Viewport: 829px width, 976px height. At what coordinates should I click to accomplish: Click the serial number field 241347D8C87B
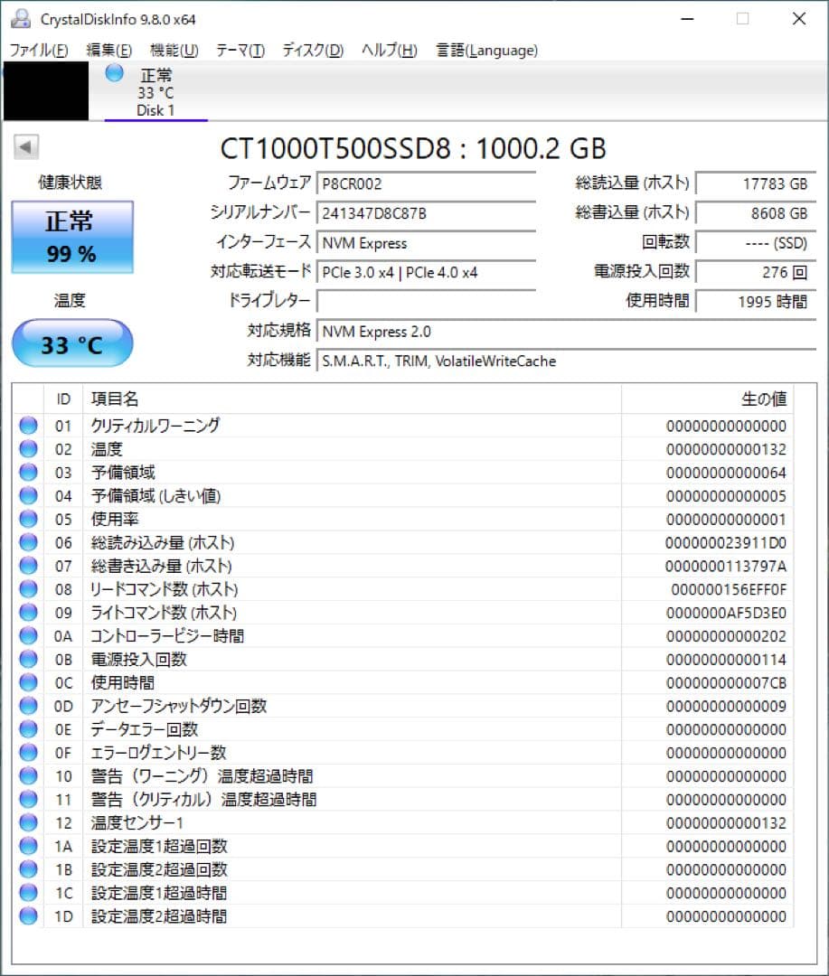[426, 213]
